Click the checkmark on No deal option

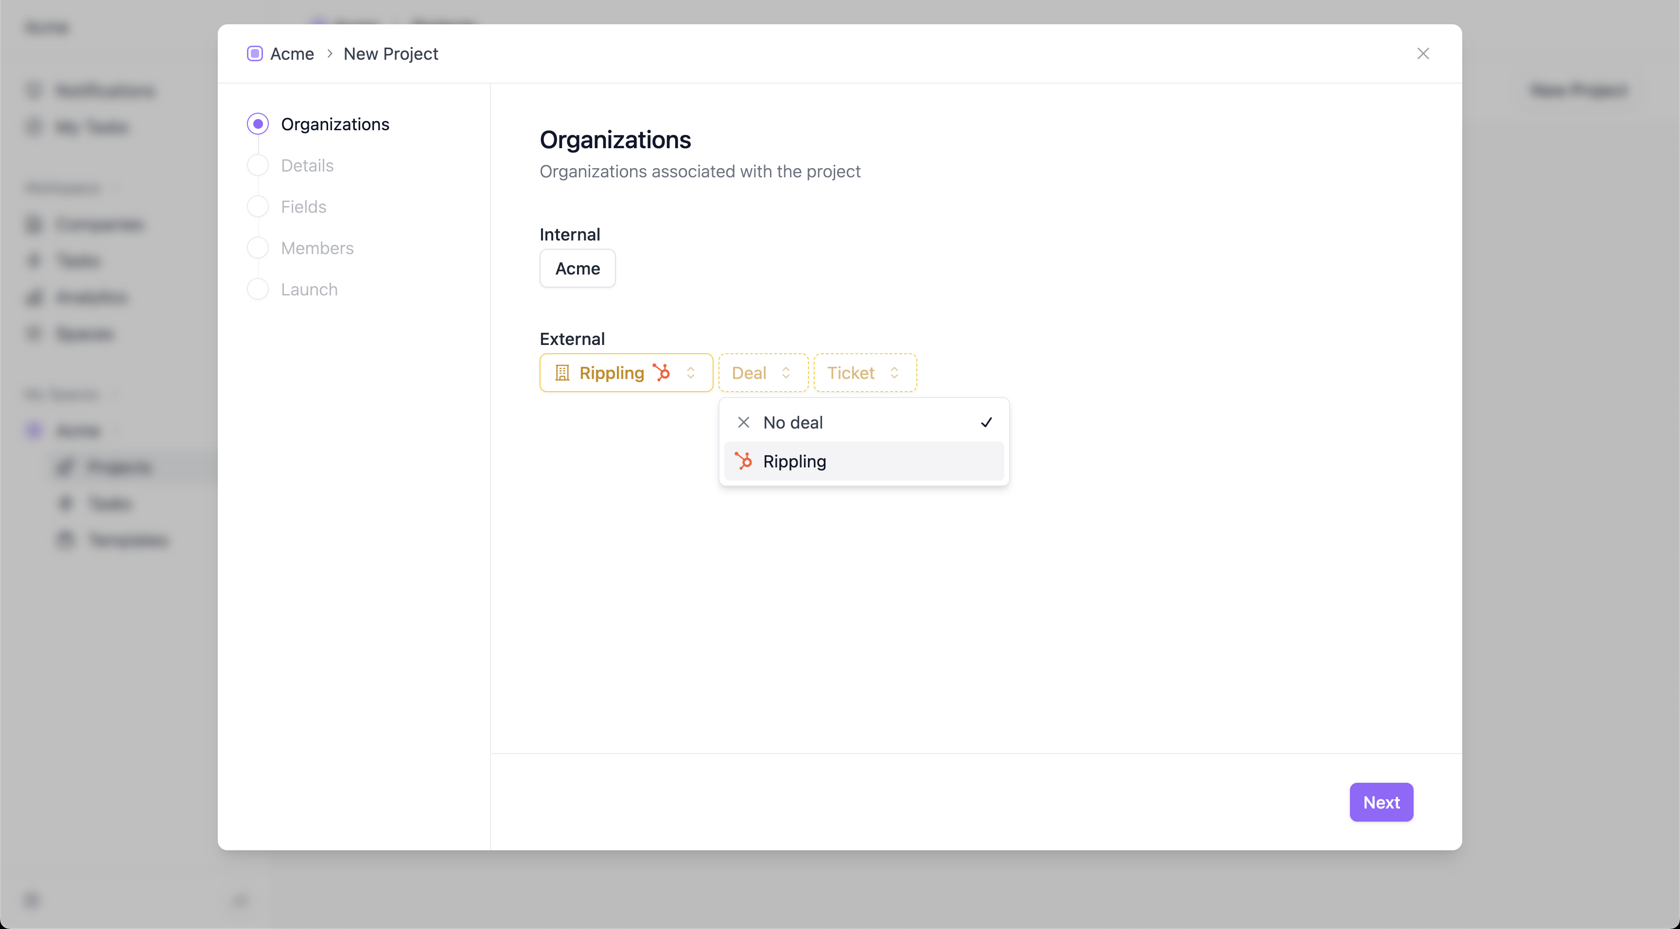click(986, 422)
